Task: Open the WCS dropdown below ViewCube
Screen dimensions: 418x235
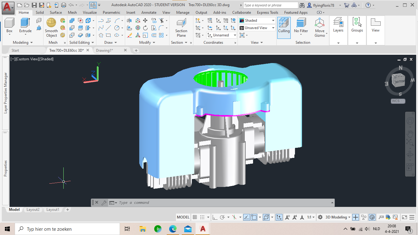Action: (x=398, y=101)
